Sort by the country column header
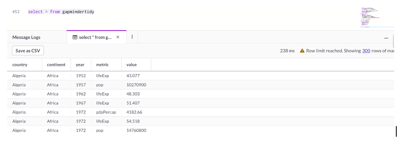The height and width of the screenshot is (141, 397). [x=20, y=65]
